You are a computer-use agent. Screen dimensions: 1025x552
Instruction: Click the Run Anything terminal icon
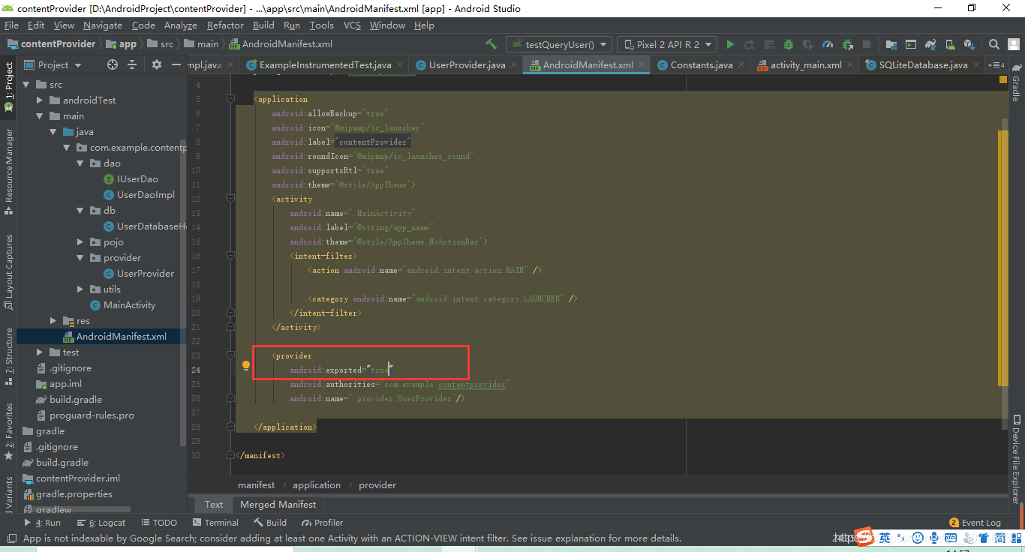[911, 44]
